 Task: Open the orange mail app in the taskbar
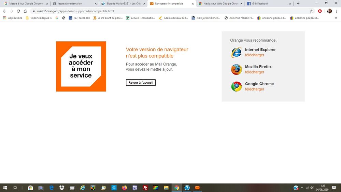[x=197, y=188]
